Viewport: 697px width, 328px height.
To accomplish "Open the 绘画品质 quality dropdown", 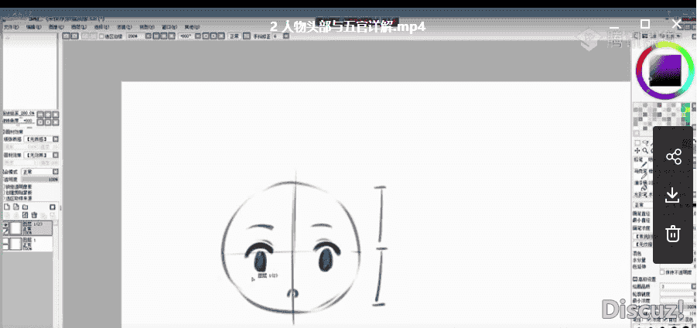I will click(678, 286).
